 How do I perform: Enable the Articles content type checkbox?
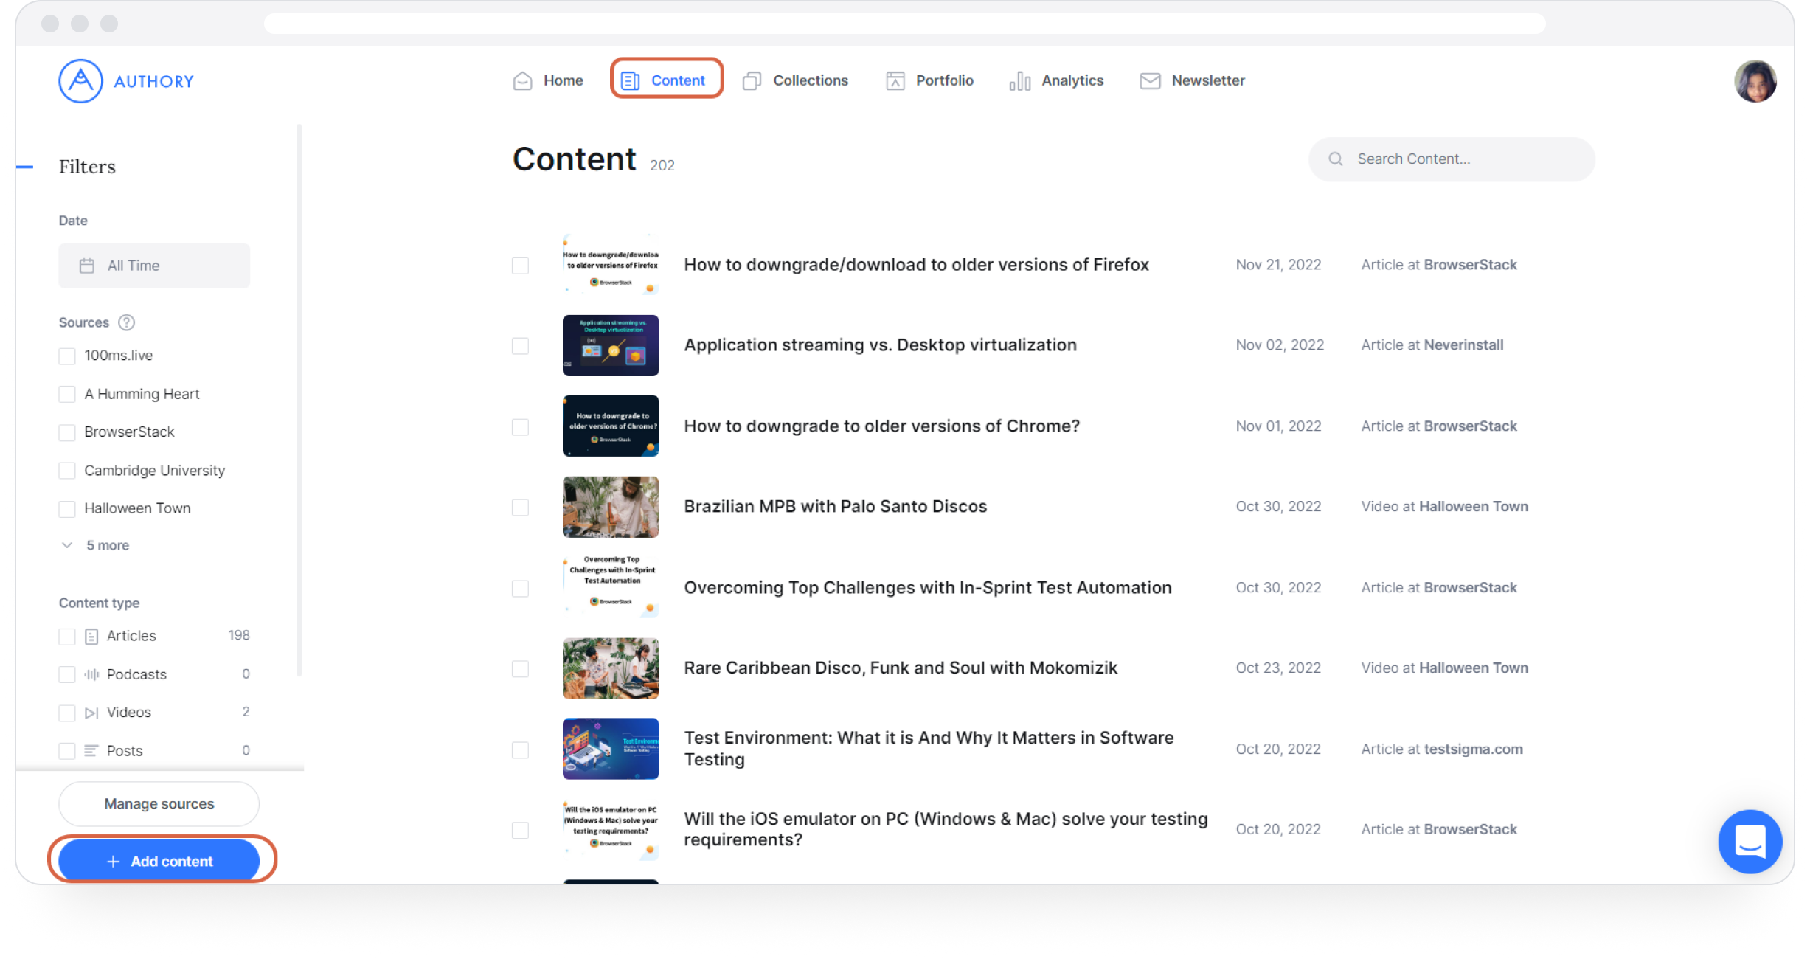(67, 637)
